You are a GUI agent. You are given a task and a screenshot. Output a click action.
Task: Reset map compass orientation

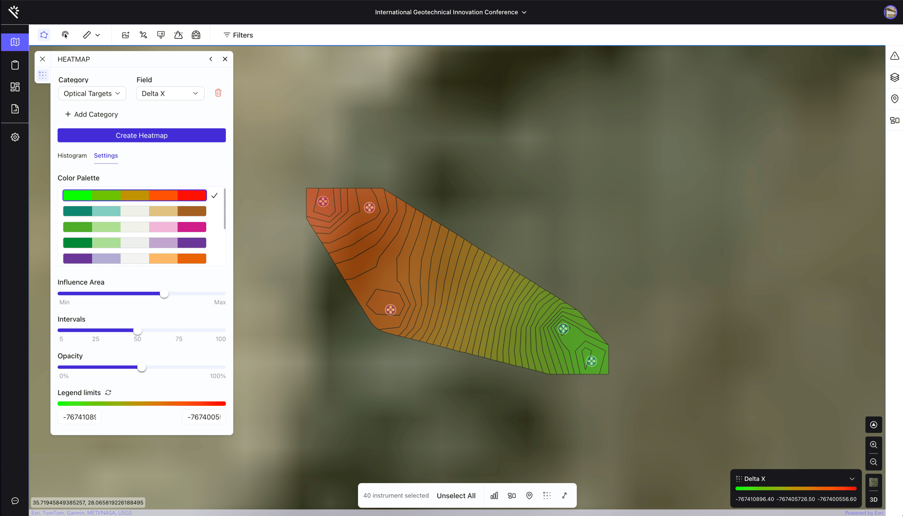873,425
